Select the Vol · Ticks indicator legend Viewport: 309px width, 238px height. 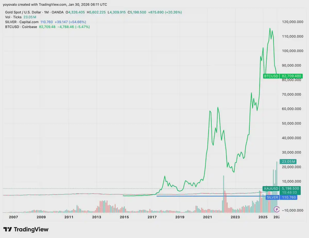[13, 17]
